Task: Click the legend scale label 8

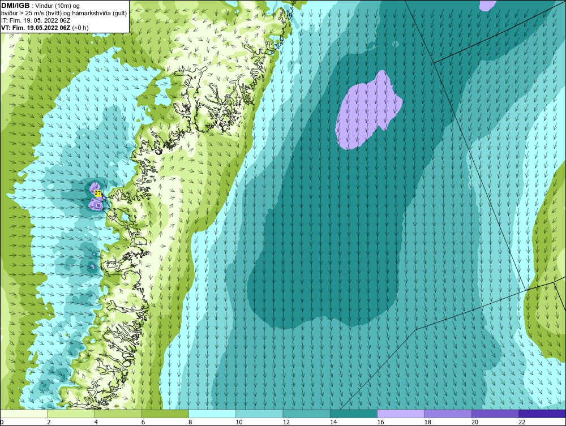Action: coord(190,423)
